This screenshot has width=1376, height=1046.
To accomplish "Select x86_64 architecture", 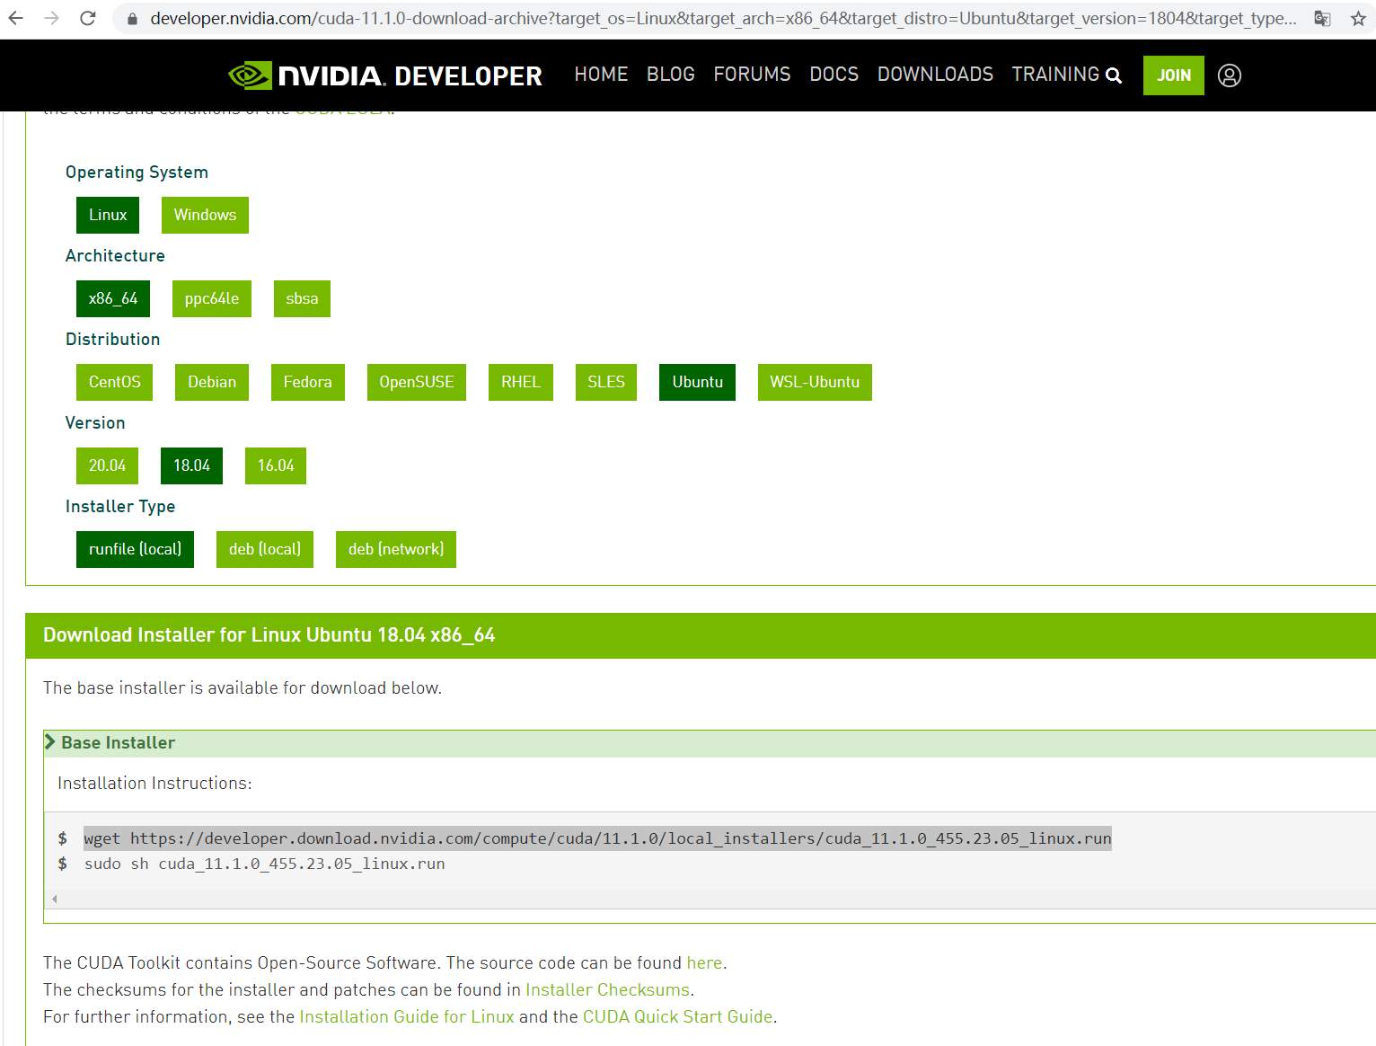I will point(113,298).
